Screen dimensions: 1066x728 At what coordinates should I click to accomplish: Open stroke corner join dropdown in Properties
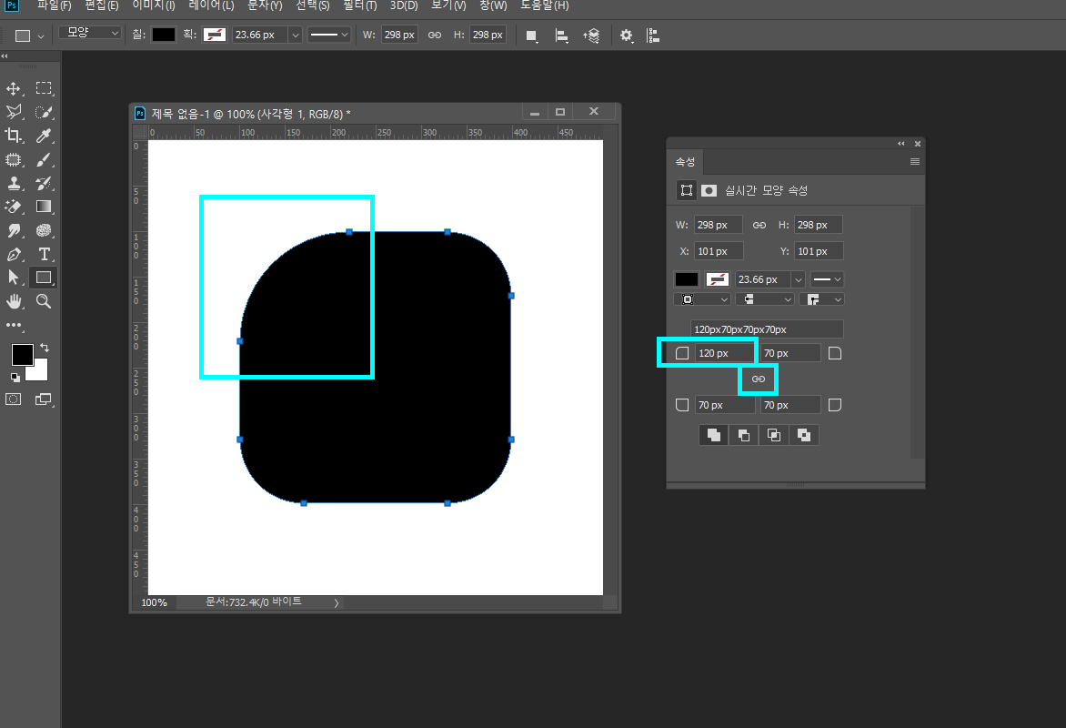pos(821,299)
